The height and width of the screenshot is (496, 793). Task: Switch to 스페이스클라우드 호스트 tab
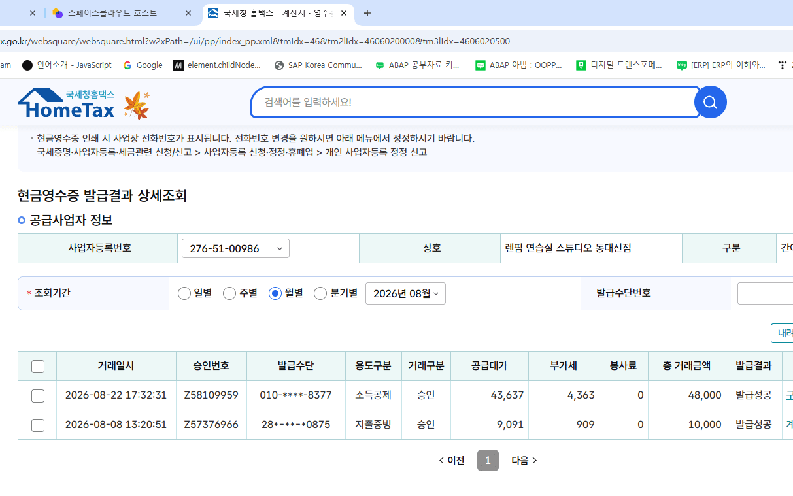(x=112, y=13)
